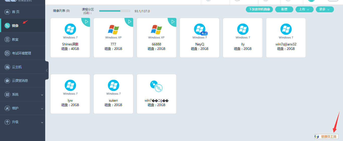Screen dimensions: 343x141
Task: Click the Windows 7 logo of NeyQ
Action: point(200,29)
